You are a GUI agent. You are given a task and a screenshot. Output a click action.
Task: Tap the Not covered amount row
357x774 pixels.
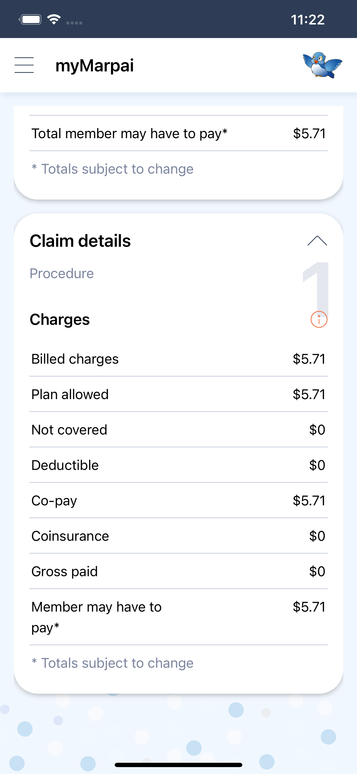pos(178,430)
